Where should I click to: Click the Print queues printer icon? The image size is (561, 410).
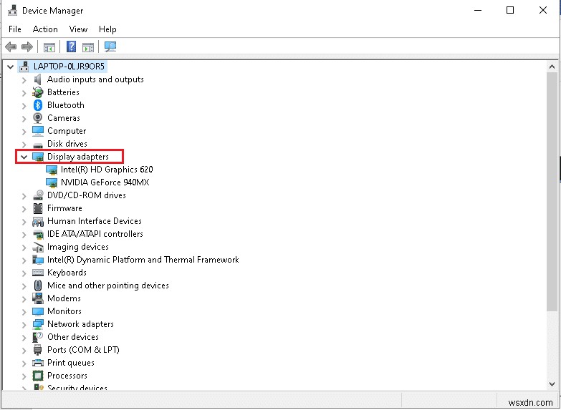click(38, 363)
